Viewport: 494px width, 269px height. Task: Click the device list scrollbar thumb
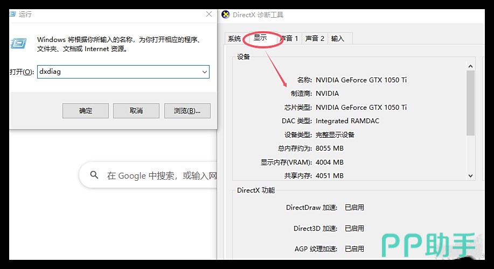point(470,102)
